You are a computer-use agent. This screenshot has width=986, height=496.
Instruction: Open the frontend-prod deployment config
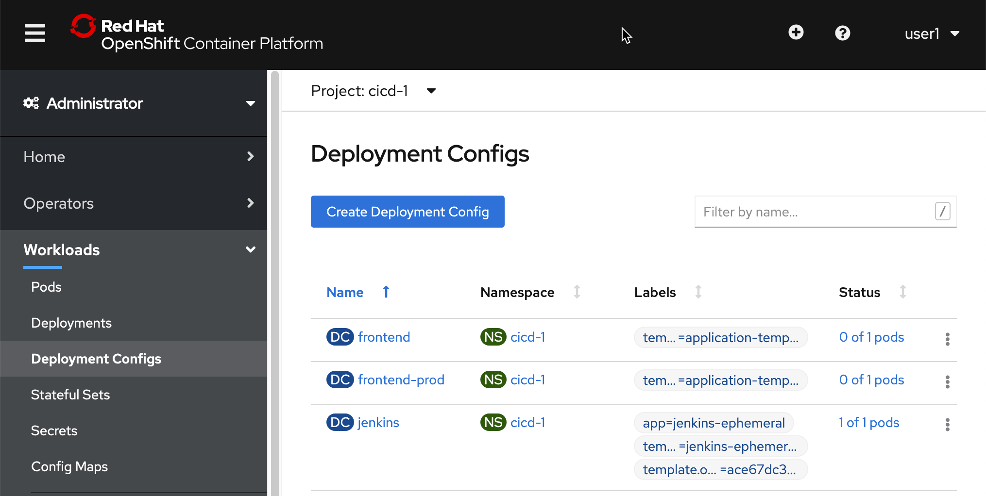[x=401, y=380]
